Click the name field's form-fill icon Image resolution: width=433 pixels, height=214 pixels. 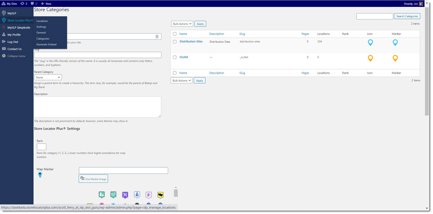(x=157, y=36)
